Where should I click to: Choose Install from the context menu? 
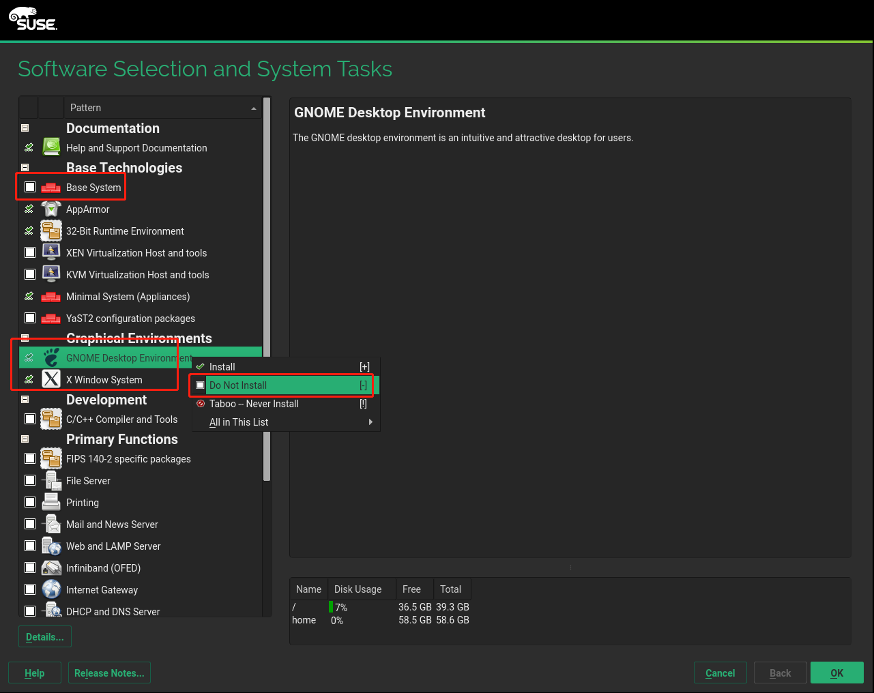(x=285, y=366)
